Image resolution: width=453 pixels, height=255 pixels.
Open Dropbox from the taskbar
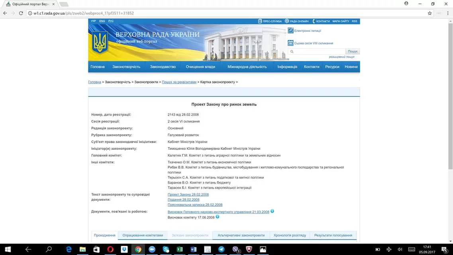124,249
